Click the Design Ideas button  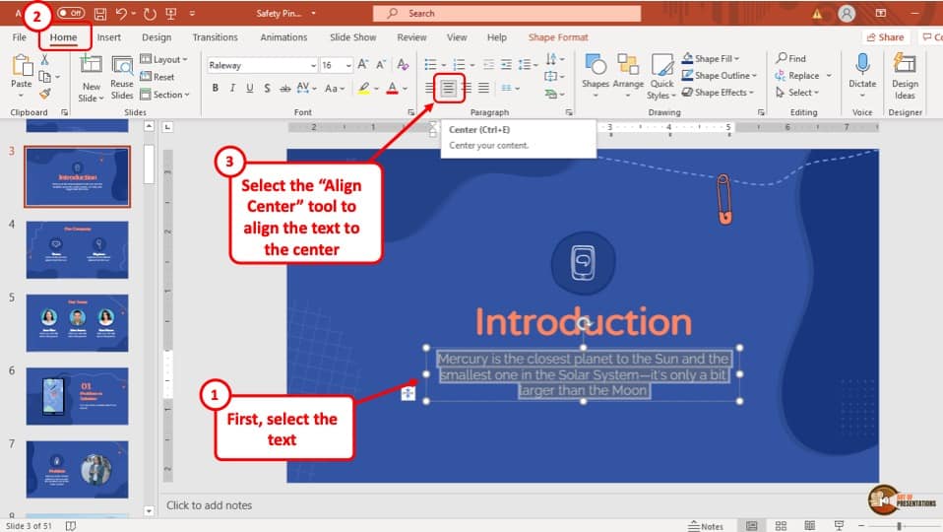tap(905, 76)
